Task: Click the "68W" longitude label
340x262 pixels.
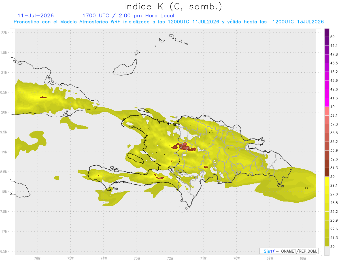Action: click(x=303, y=258)
